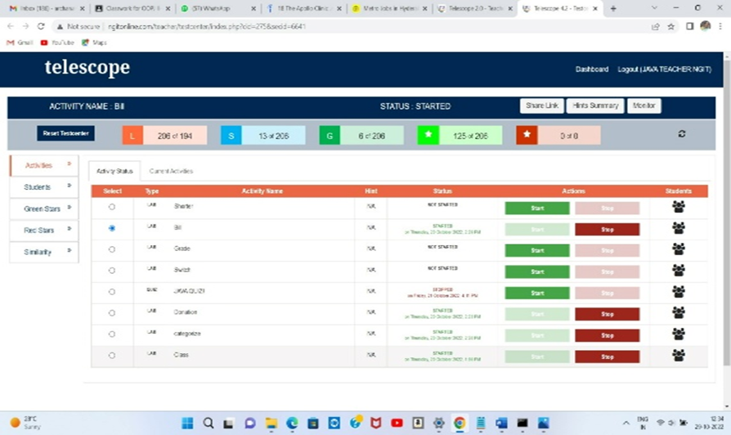Choose the Donation activity radio button
The image size is (731, 435).
[x=112, y=312]
